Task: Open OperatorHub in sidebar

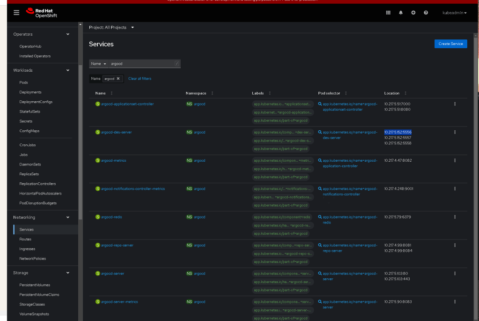Action: 30,46
